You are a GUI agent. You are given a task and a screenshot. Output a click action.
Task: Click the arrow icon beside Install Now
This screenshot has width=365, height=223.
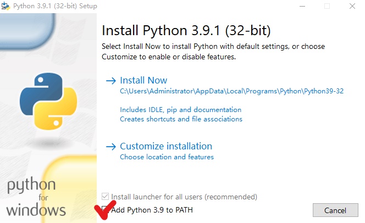(x=111, y=81)
